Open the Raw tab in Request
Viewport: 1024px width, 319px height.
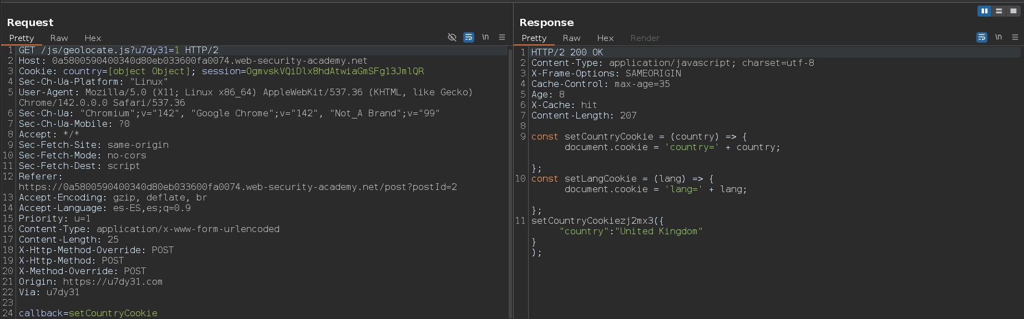point(59,38)
